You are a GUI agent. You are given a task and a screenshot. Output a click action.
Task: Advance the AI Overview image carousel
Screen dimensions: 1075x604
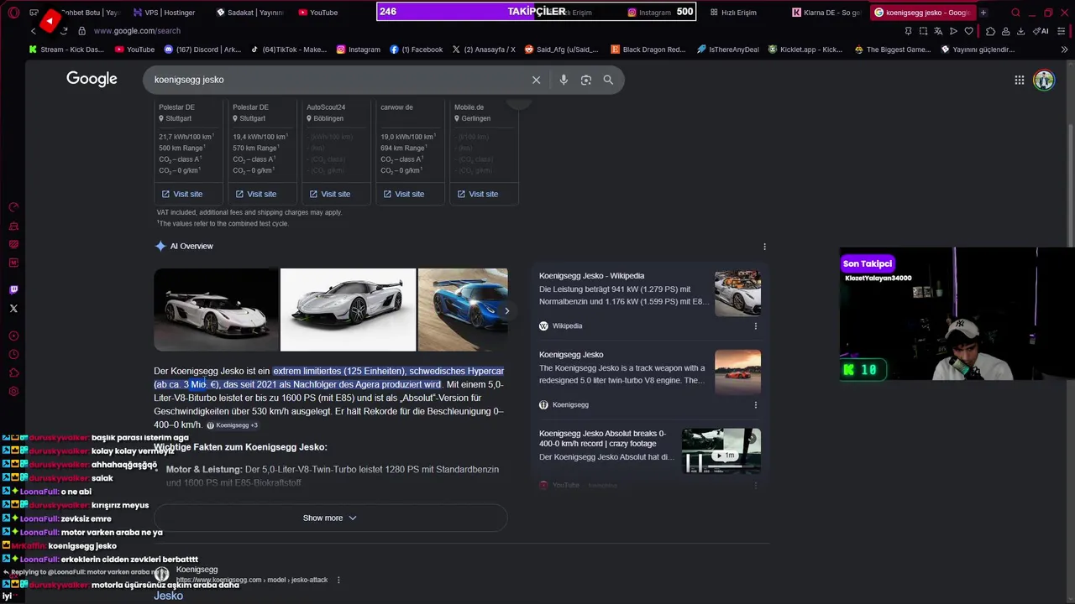point(506,310)
